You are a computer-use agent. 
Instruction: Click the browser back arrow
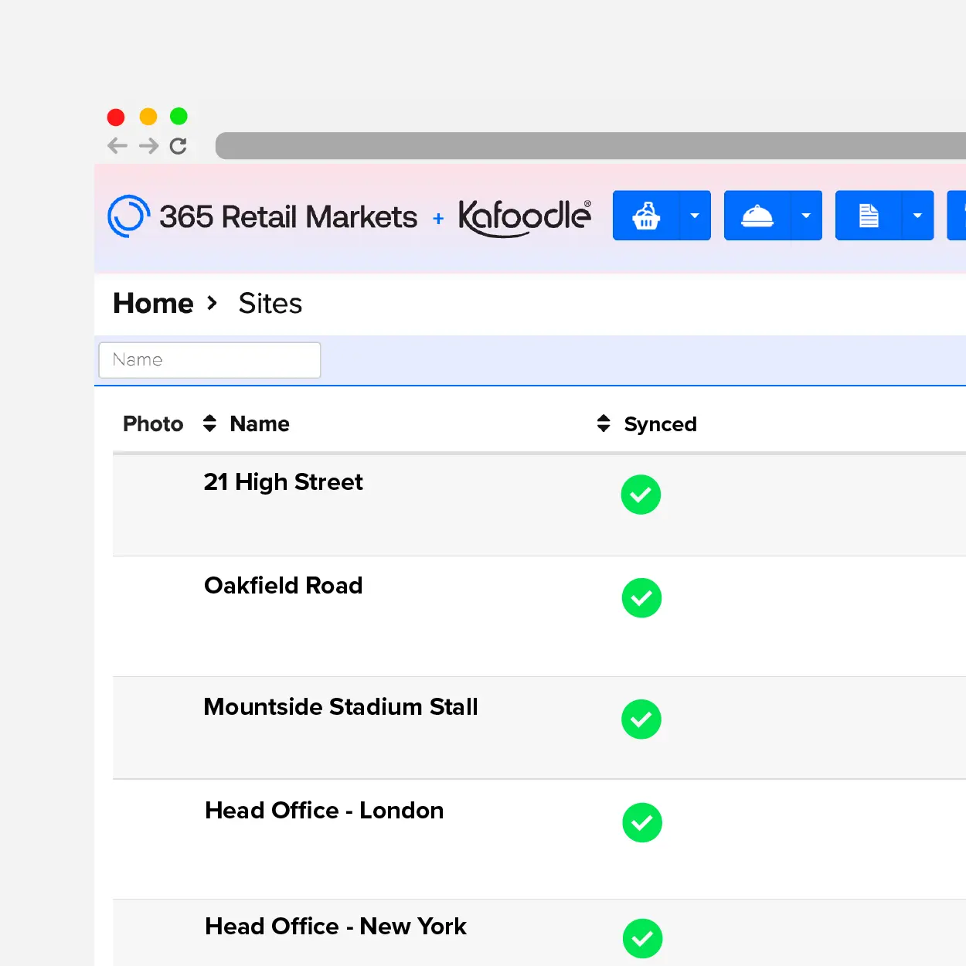[117, 145]
